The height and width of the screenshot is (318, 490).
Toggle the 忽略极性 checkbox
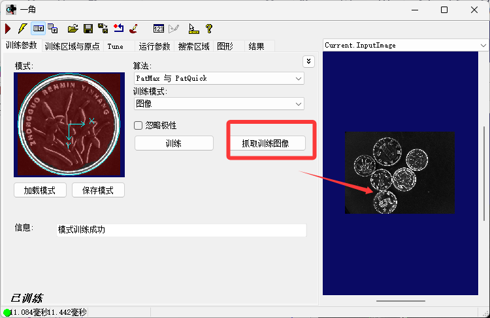tap(138, 125)
